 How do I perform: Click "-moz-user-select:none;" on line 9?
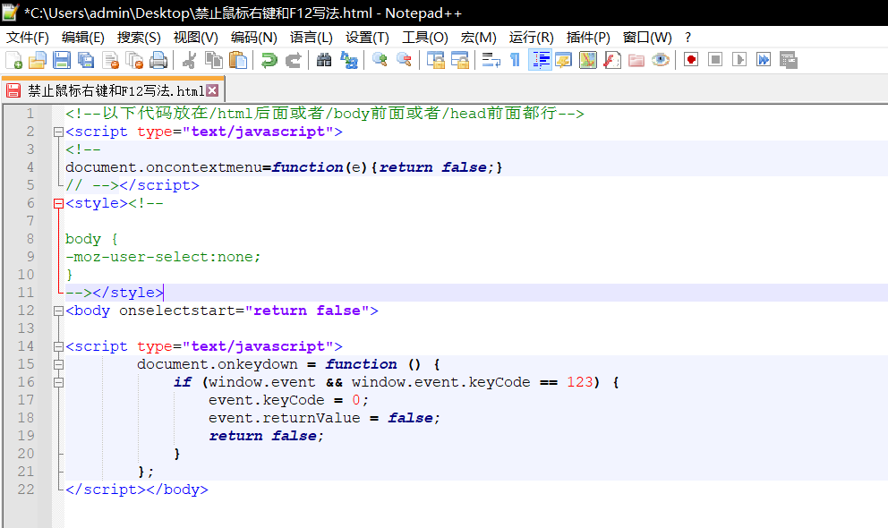(x=163, y=257)
